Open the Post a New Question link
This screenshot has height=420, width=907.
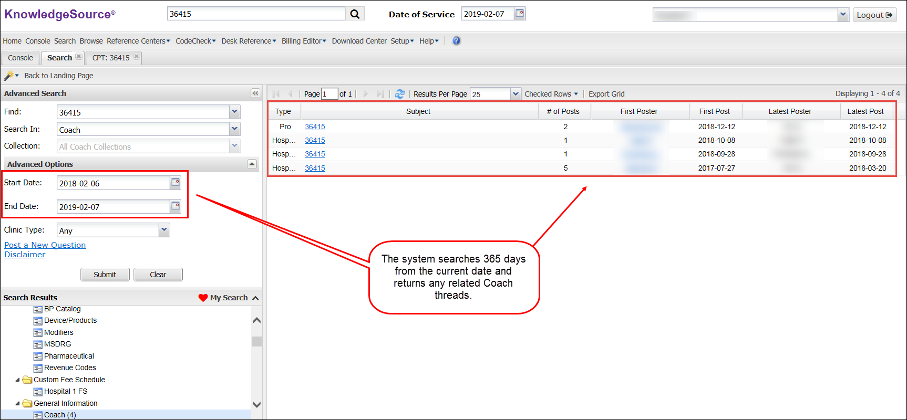pos(45,245)
